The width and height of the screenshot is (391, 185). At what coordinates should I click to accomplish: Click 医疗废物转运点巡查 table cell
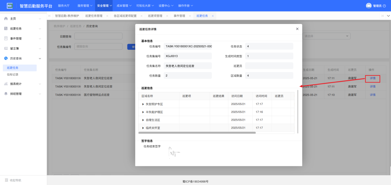(97, 95)
